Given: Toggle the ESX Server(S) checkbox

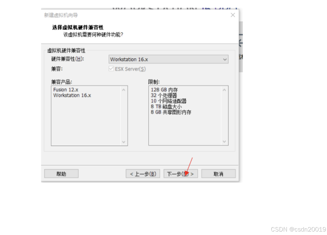Looking at the screenshot, I should pos(111,69).
